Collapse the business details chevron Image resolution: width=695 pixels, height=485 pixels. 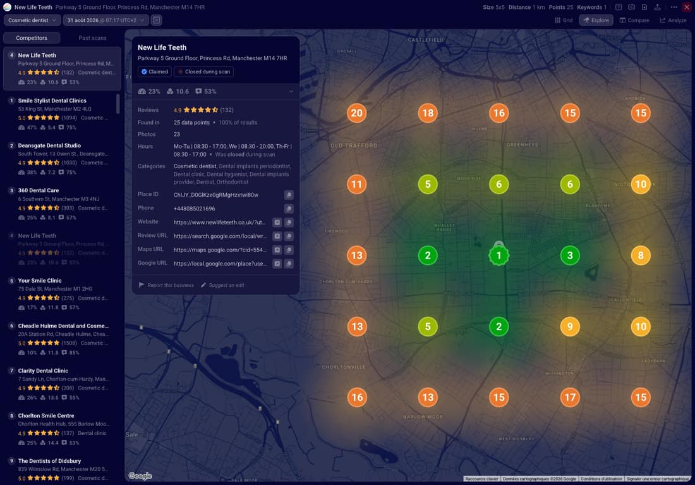(x=291, y=92)
